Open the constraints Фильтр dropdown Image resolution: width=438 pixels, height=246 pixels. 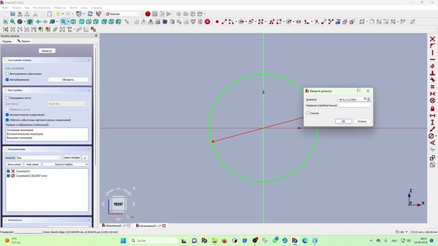[39, 158]
